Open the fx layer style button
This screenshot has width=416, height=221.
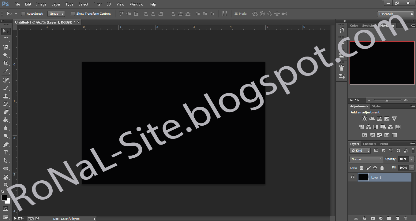364,219
